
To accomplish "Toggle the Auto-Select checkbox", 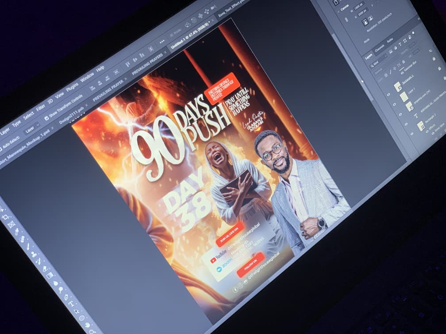I will (0, 149).
